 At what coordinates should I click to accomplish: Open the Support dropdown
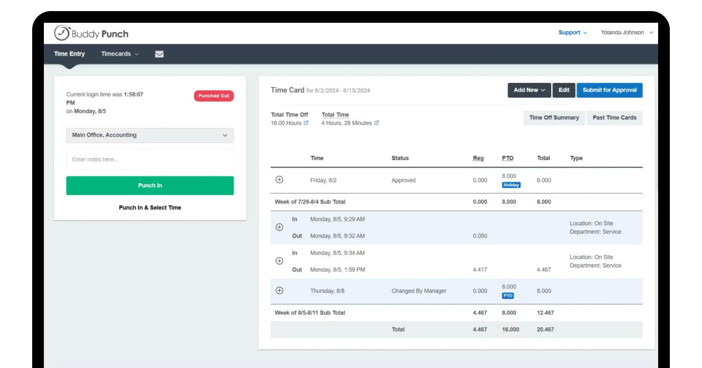573,33
